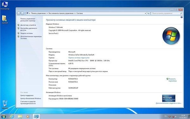
Task: Click computer name ROMANTICA beside Компьютер
Action: pyautogui.click(x=73, y=79)
